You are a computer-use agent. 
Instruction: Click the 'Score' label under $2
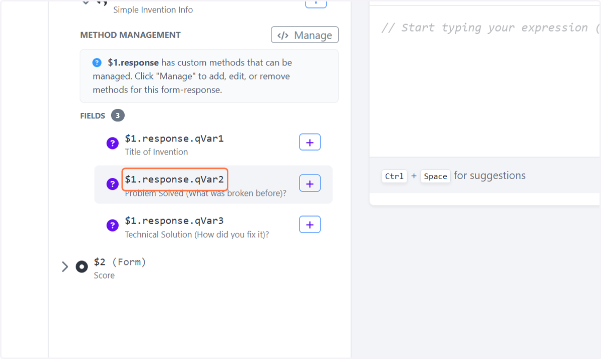tap(104, 275)
